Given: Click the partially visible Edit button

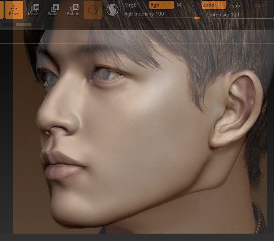Looking at the screenshot, I should click(2, 10).
